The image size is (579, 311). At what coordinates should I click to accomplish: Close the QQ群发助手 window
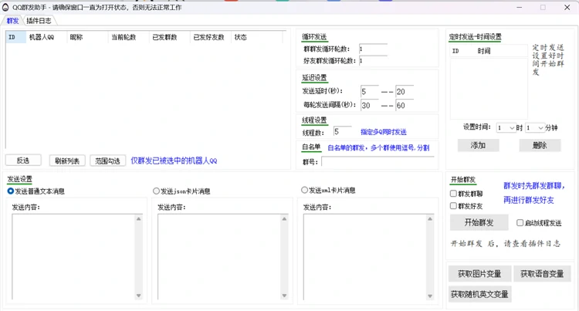567,8
